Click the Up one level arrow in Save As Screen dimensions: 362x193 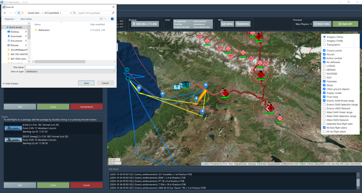point(19,13)
